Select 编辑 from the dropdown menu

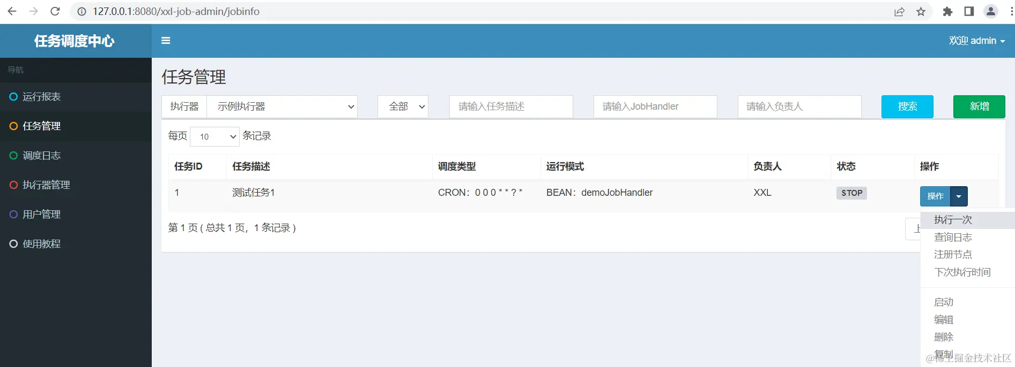pos(968,320)
